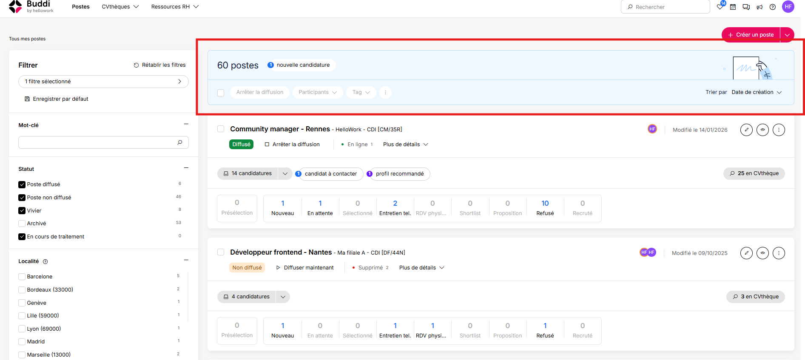Select the Community manager post checkbox

coord(221,129)
